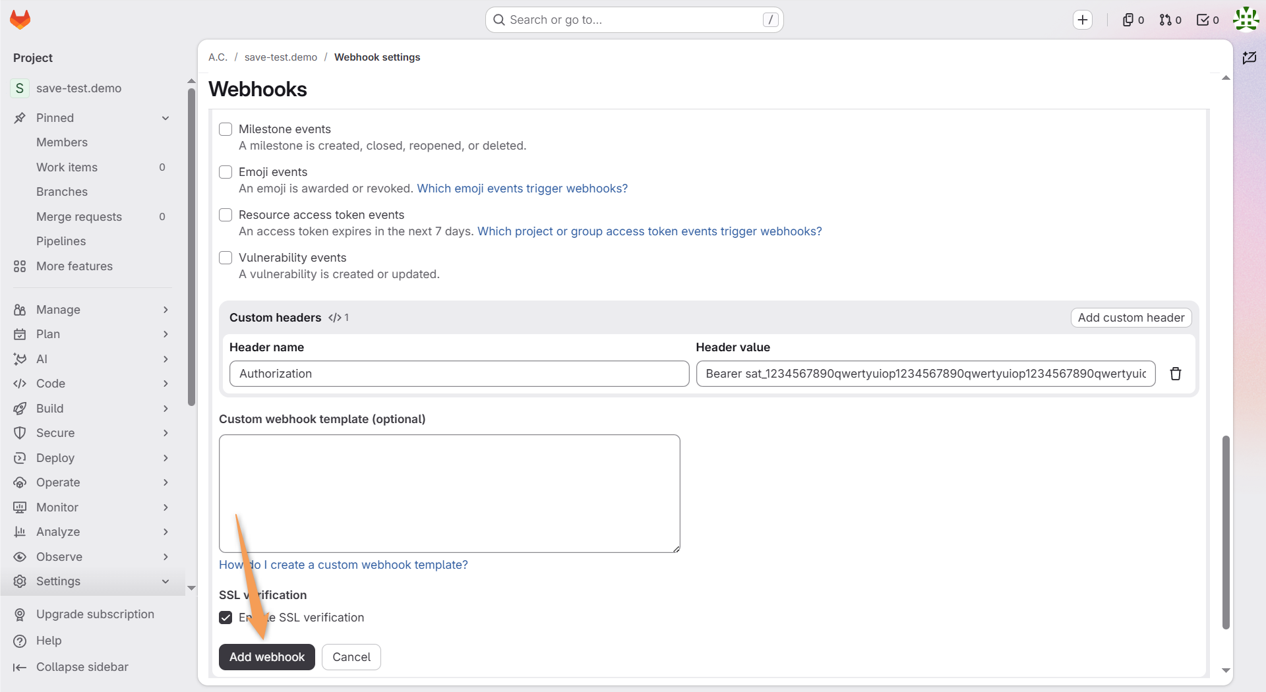Check Resource access token events
Screen dimensions: 1266x692
[x=226, y=215]
